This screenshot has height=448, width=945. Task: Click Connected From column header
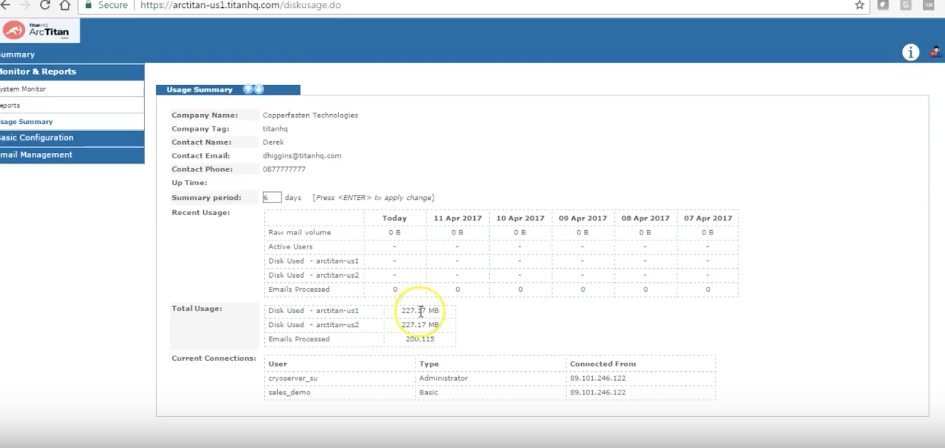[603, 364]
